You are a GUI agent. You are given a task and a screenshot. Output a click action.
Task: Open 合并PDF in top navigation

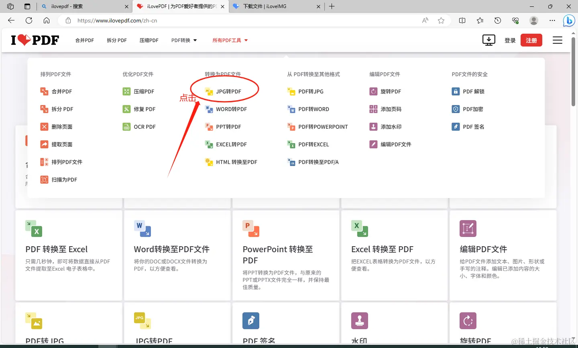[85, 40]
